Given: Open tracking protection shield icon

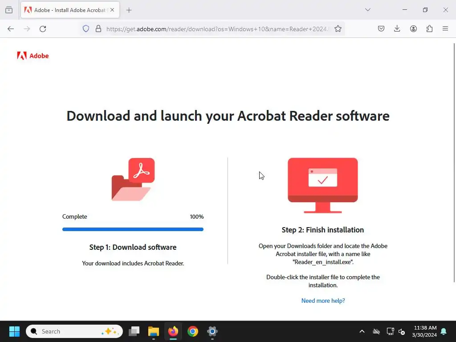Looking at the screenshot, I should [86, 29].
